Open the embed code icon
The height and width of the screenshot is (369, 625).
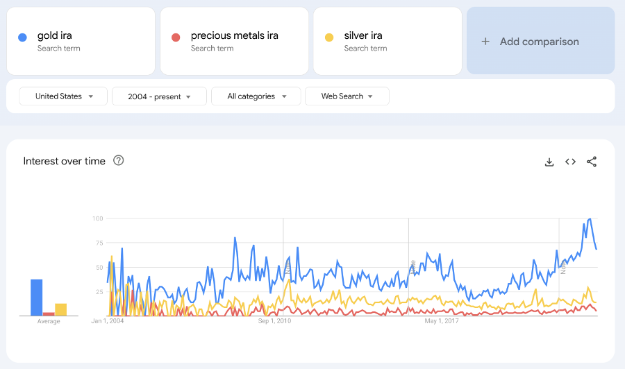(x=570, y=162)
